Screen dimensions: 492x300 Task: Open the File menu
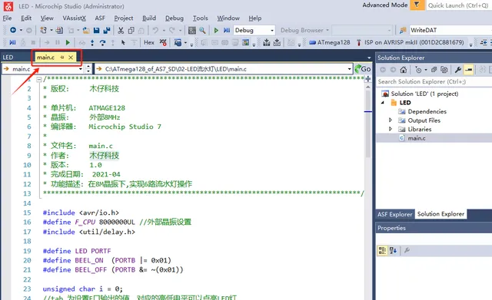click(x=7, y=18)
